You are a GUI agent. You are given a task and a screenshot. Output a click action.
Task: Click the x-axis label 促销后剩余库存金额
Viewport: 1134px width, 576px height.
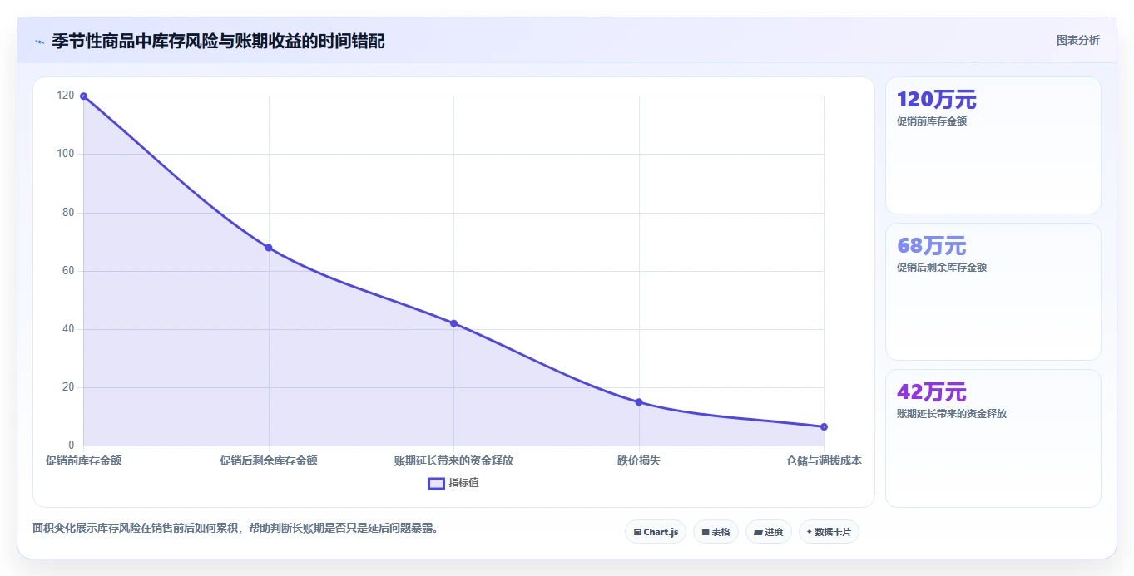(x=269, y=460)
